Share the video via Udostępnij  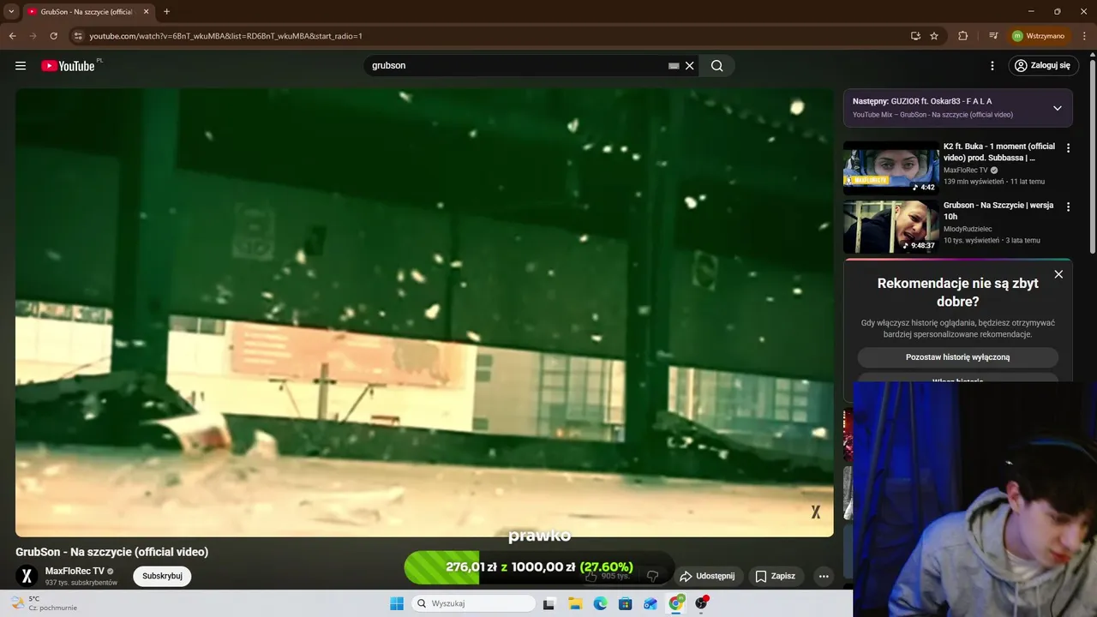click(707, 576)
